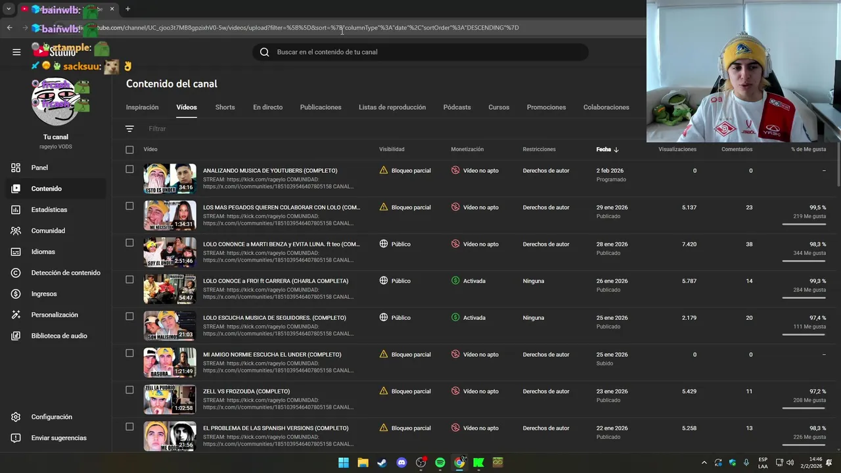Open Comunidad people icon

coord(16,231)
